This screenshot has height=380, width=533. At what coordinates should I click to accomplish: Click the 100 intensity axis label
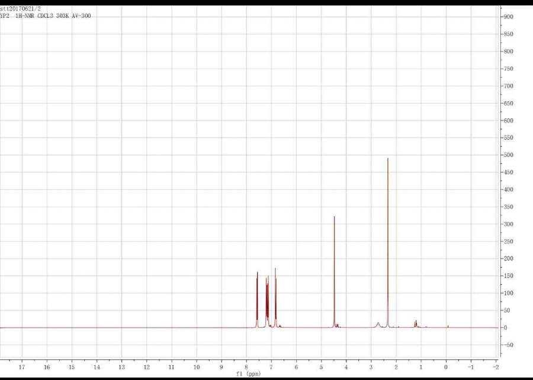click(509, 293)
